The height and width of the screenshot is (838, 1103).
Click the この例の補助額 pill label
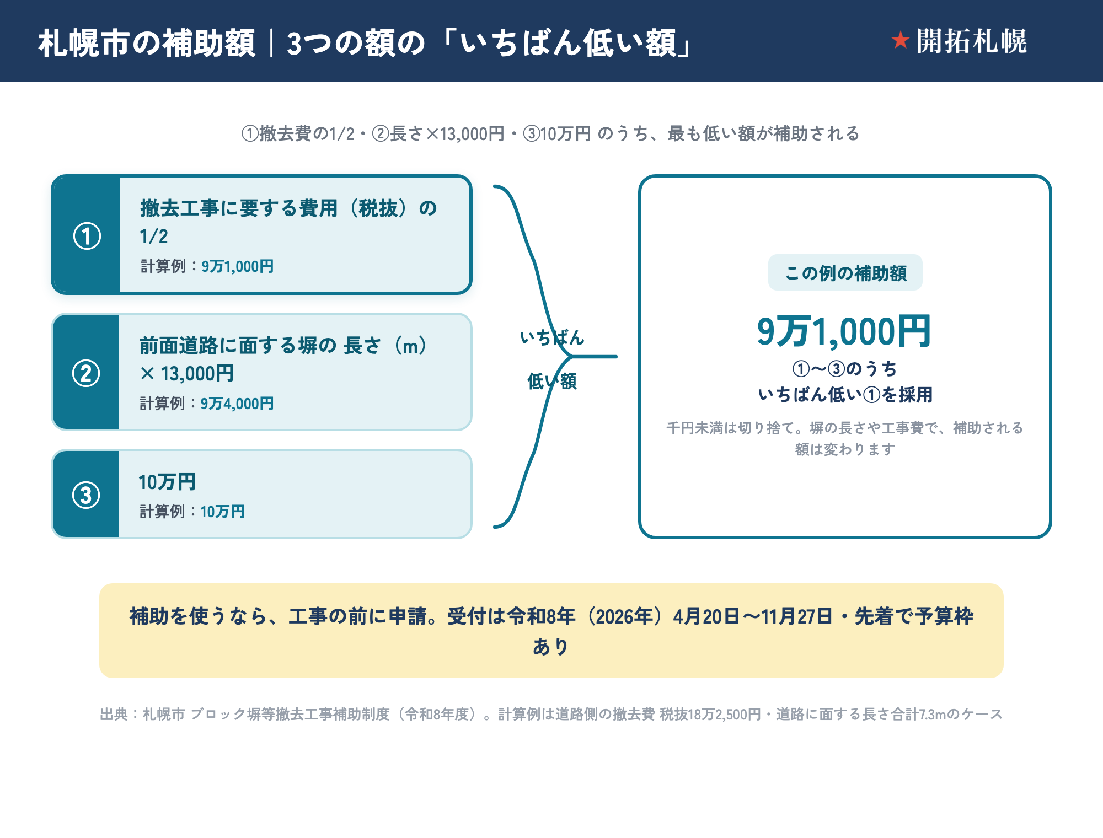pyautogui.click(x=845, y=272)
